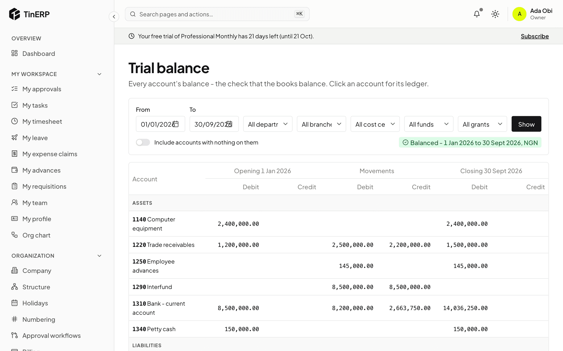Click the Show button
The height and width of the screenshot is (351, 563).
[526, 124]
